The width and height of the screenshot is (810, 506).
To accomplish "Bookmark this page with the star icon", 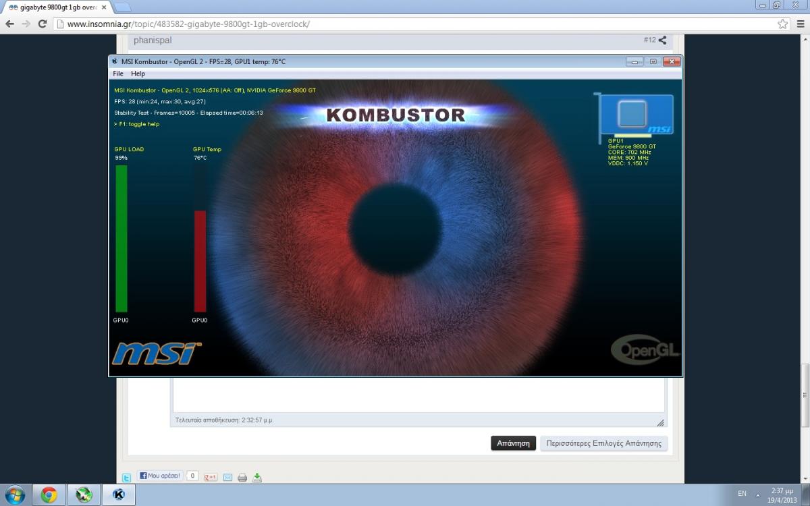I will pos(783,24).
